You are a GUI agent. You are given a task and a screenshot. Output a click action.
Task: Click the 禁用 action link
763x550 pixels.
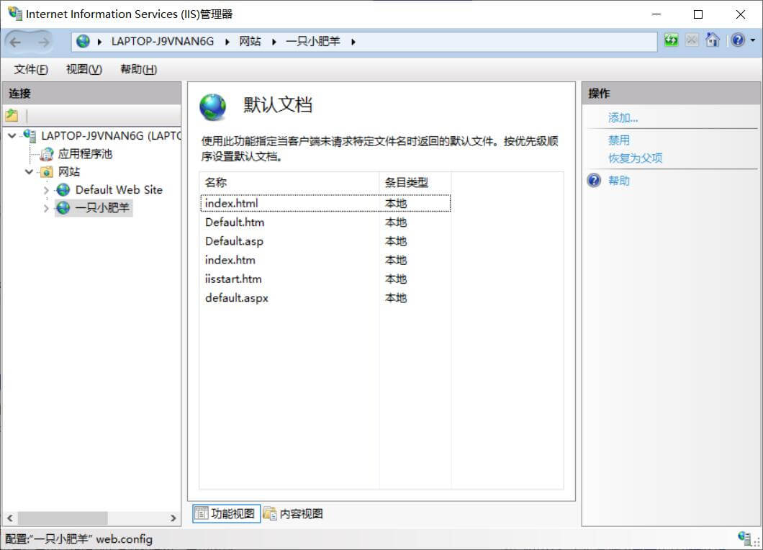click(619, 140)
